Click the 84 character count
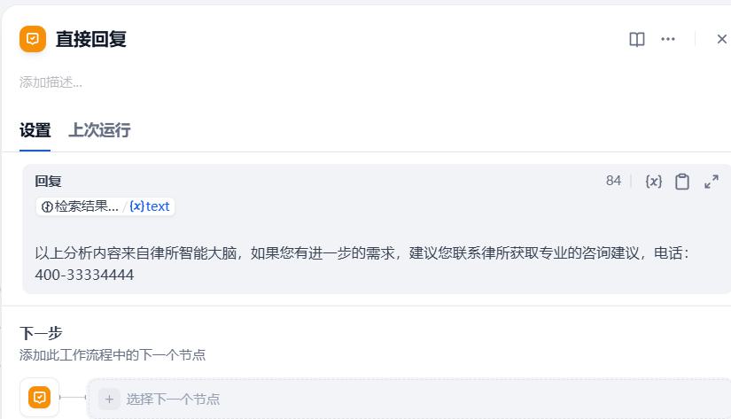 (x=613, y=181)
